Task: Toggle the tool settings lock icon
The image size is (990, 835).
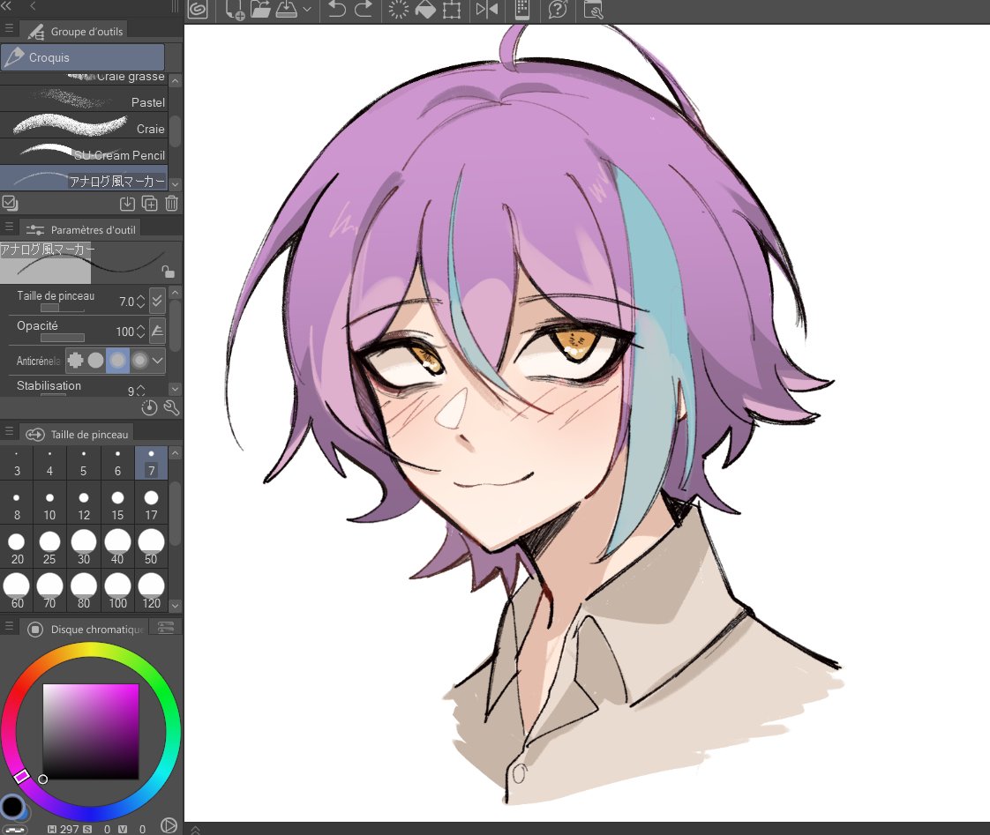Action: [x=168, y=272]
